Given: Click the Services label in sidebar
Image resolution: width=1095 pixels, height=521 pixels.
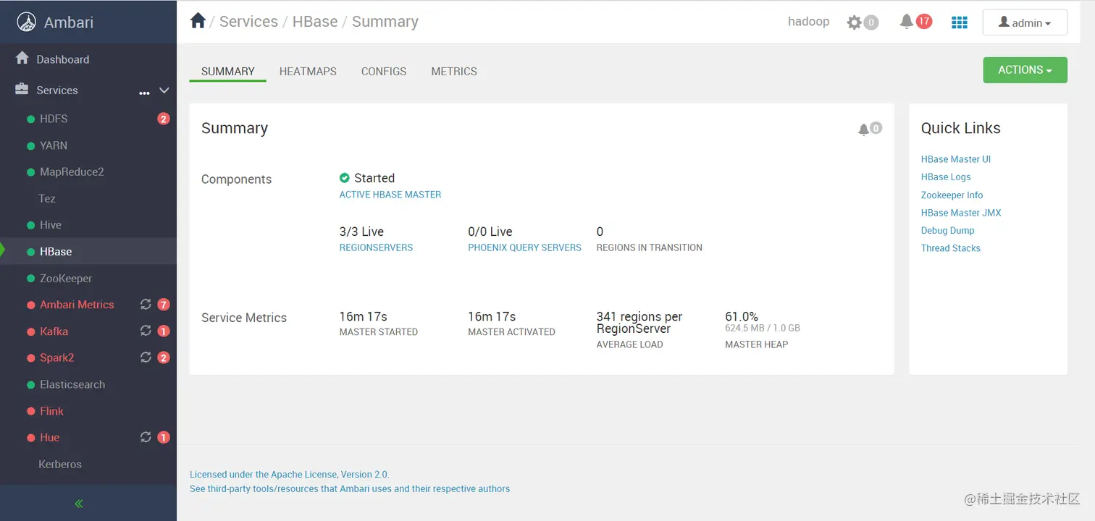Looking at the screenshot, I should 57,90.
